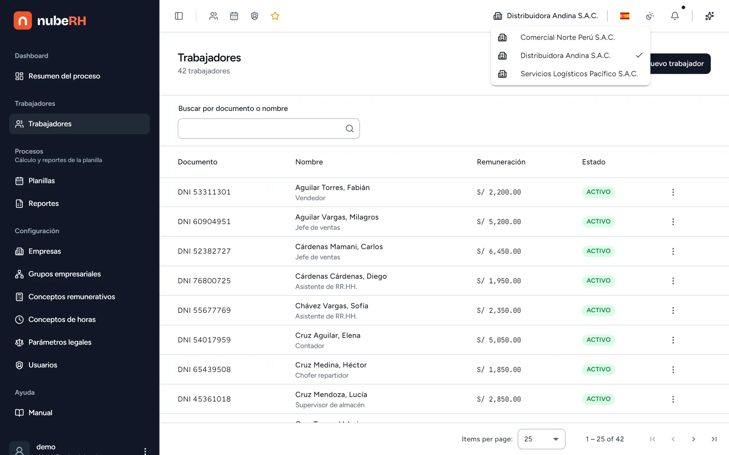Image resolution: width=729 pixels, height=455 pixels.
Task: Open Usuarios in the sidebar
Action: coord(79,365)
